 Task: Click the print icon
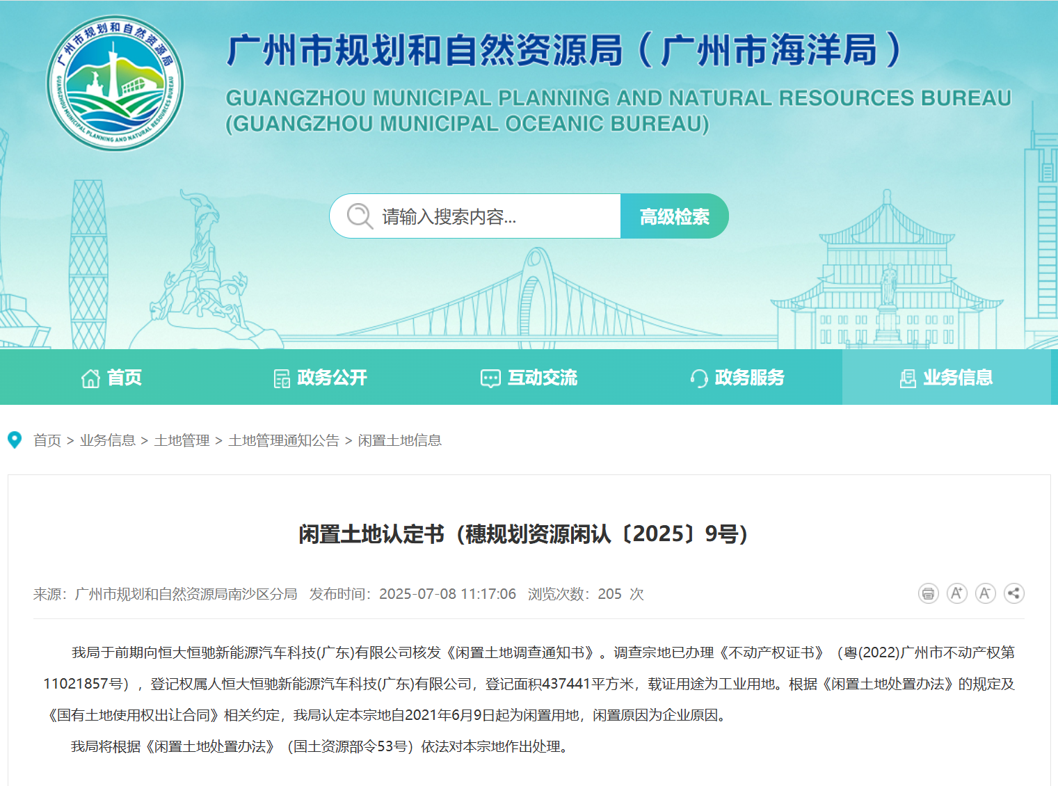[x=929, y=593]
